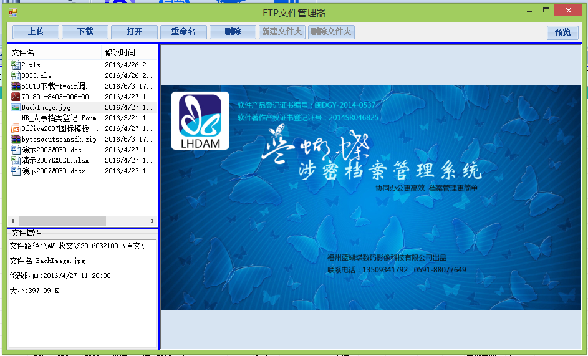The height and width of the screenshot is (356, 588).
Task: Click the previewed BackImage picture
Action: [370, 197]
